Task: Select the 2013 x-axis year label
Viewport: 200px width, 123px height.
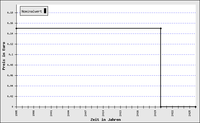Action: tap(121, 113)
